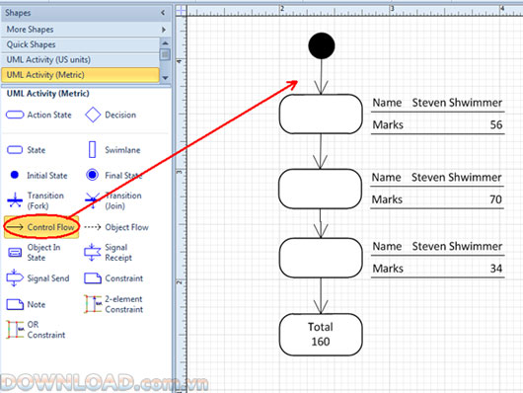Viewport: 523px width, 393px height.
Task: Click the stencil list scroll up arrow
Action: (x=165, y=43)
